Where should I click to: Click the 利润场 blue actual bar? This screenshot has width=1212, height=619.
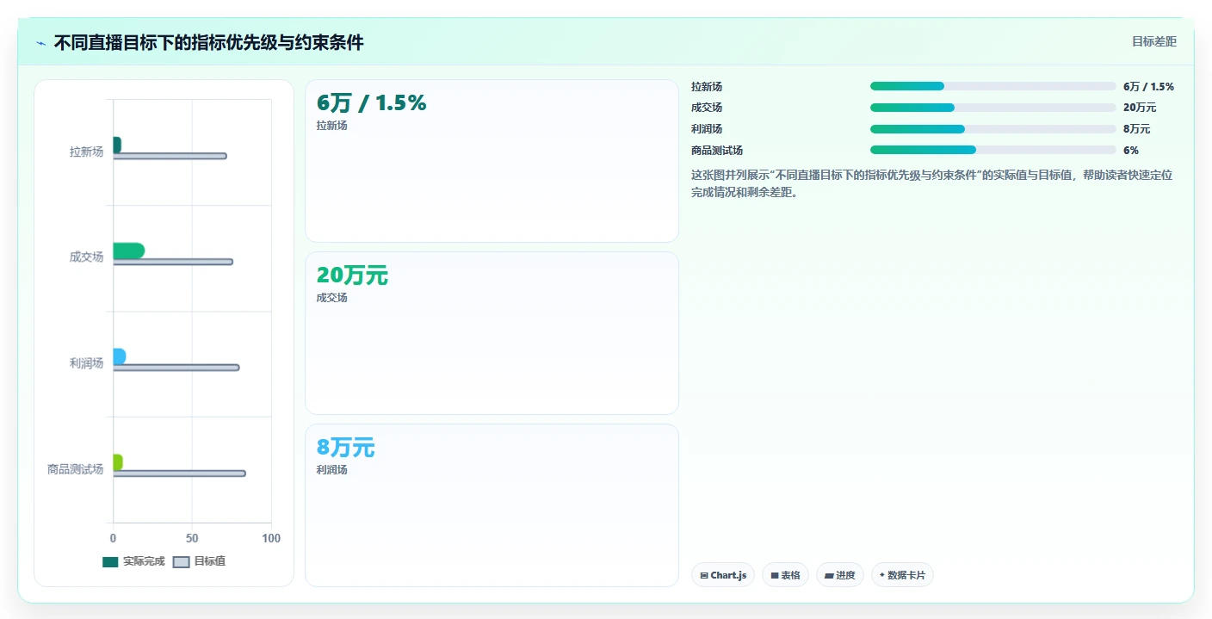pyautogui.click(x=119, y=356)
